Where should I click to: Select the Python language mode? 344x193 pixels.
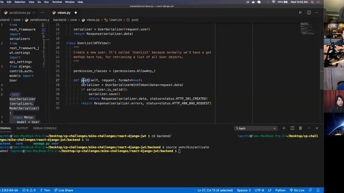click(281, 190)
